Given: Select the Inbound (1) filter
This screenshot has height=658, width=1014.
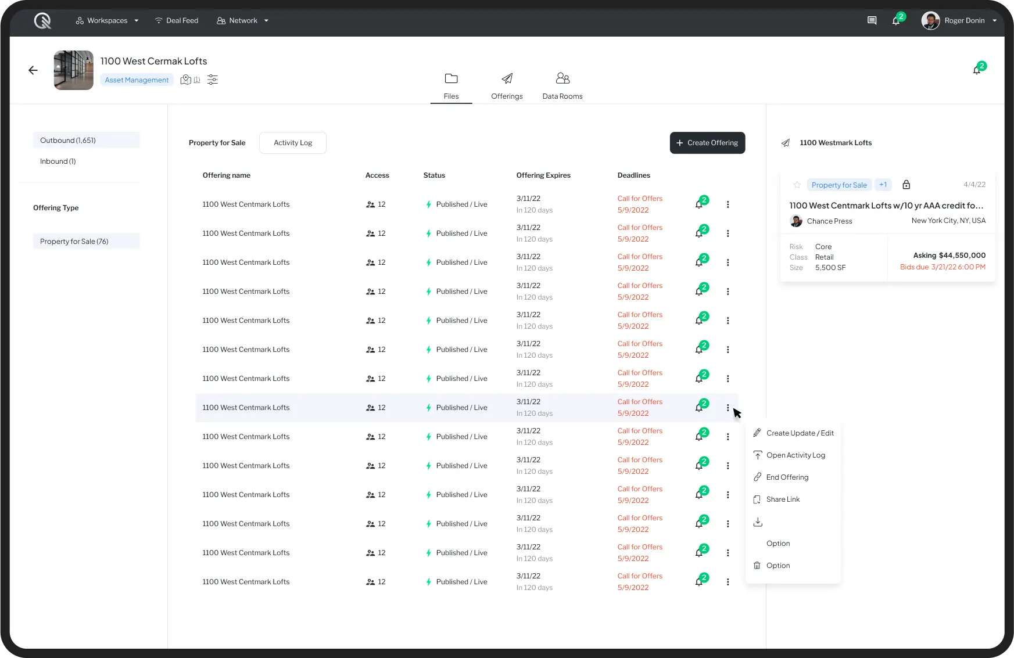Looking at the screenshot, I should tap(58, 161).
